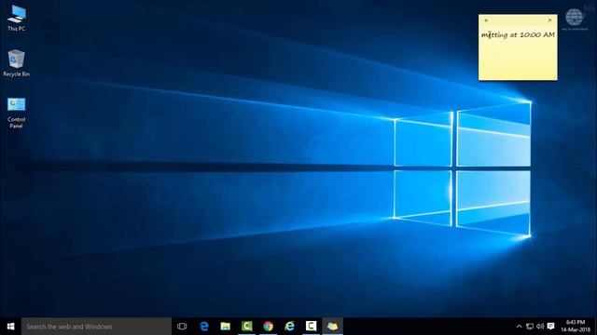This screenshot has height=335, width=597.
Task: Select the Recycle Bin icon
Action: (x=17, y=63)
